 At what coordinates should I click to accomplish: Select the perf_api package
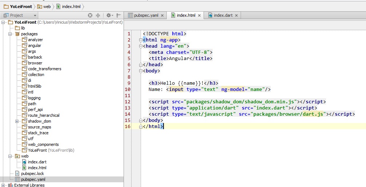click(x=35, y=110)
